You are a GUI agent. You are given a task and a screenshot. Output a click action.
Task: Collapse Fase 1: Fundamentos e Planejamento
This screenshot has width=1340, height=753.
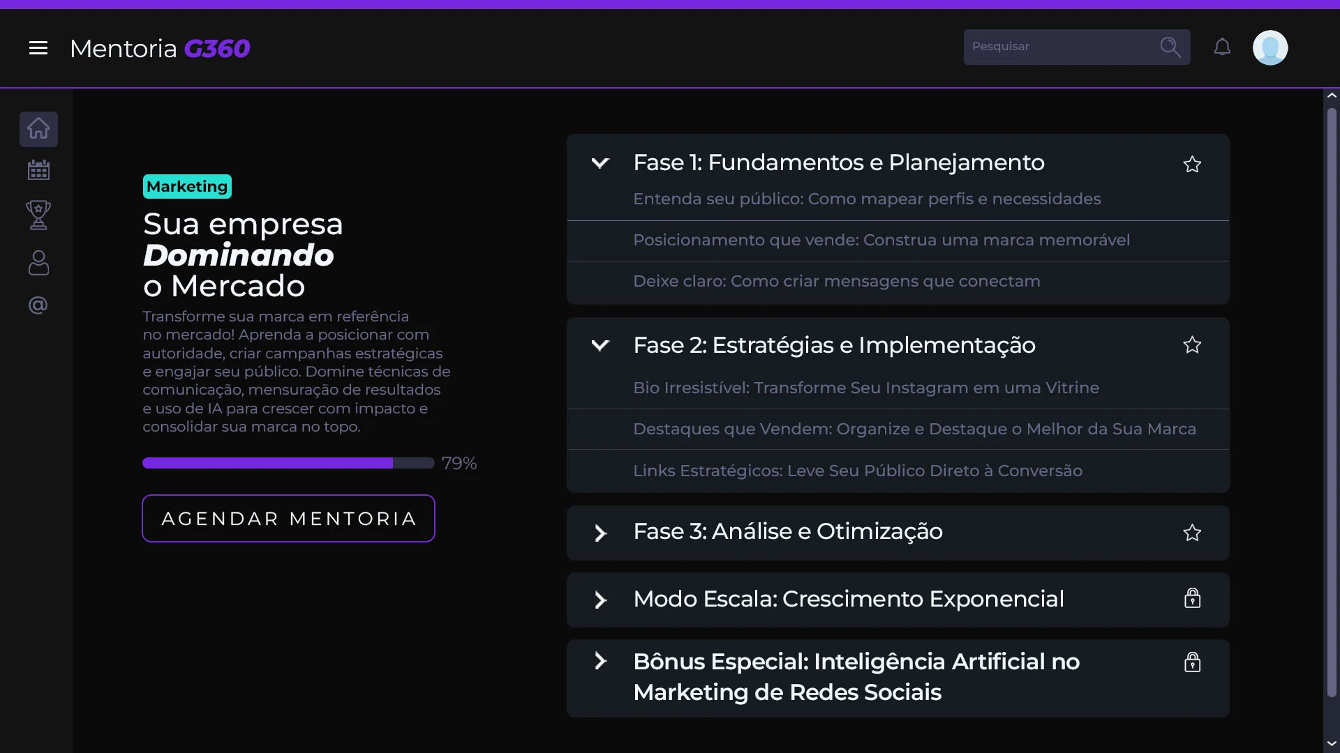[x=600, y=163]
